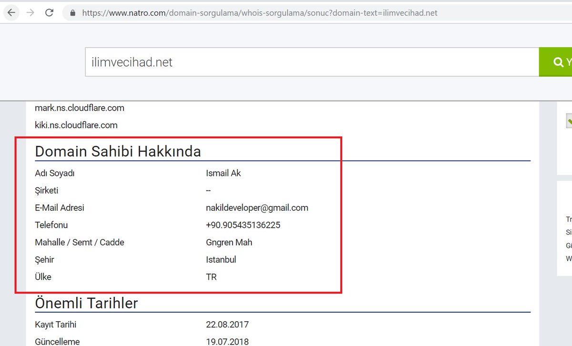Click the green search button
Viewport: 572px width, 346px height.
point(556,62)
